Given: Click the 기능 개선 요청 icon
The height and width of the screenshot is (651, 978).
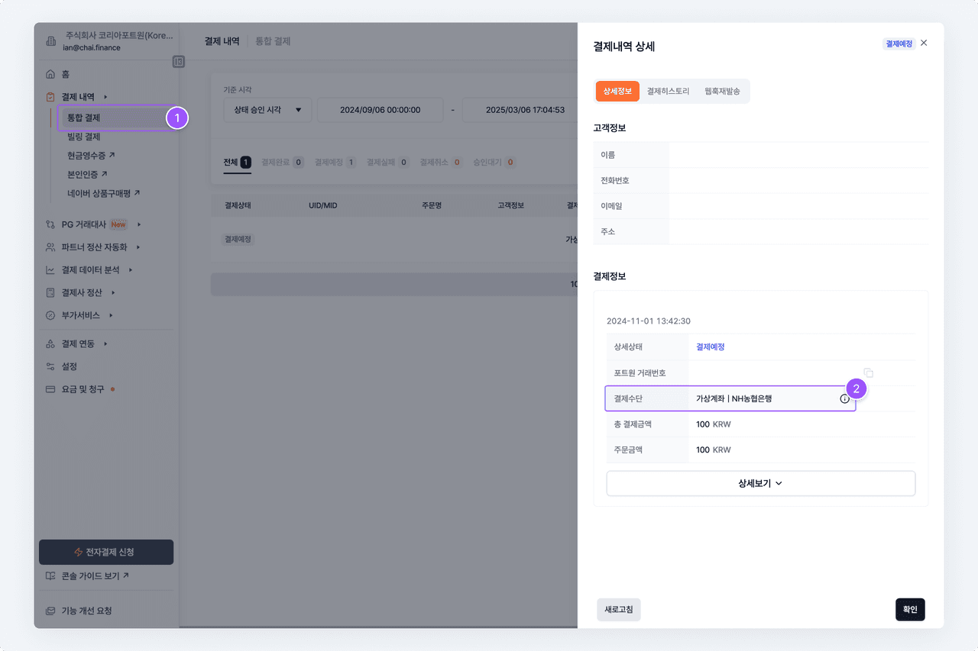Looking at the screenshot, I should click(x=50, y=611).
